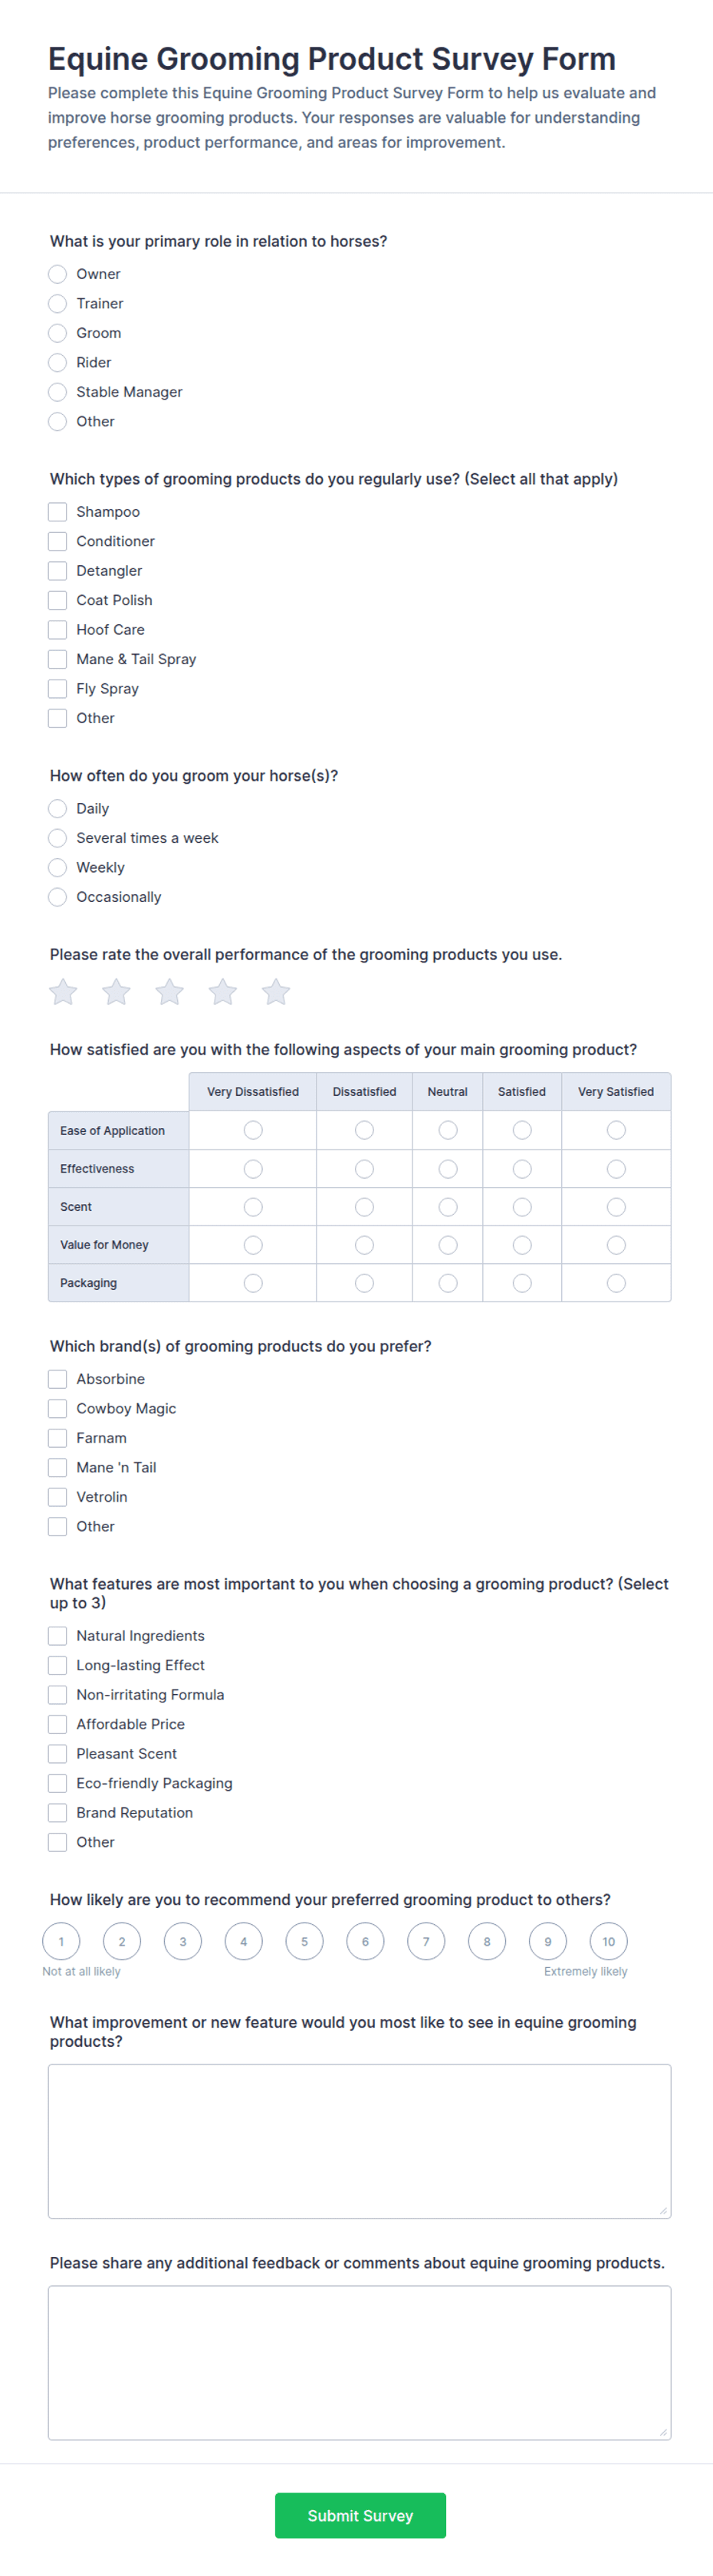Select the Trainer role option

click(x=57, y=303)
